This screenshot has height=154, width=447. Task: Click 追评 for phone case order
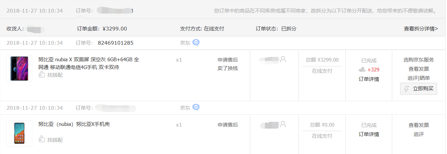(419, 134)
